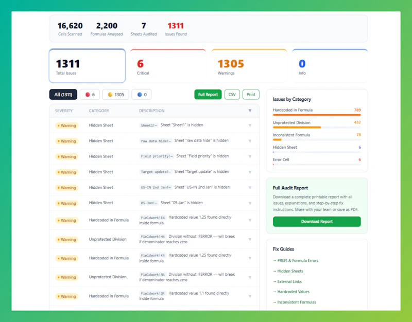Click the 432 count for Unprotected Division
The width and height of the screenshot is (412, 322).
coord(357,122)
